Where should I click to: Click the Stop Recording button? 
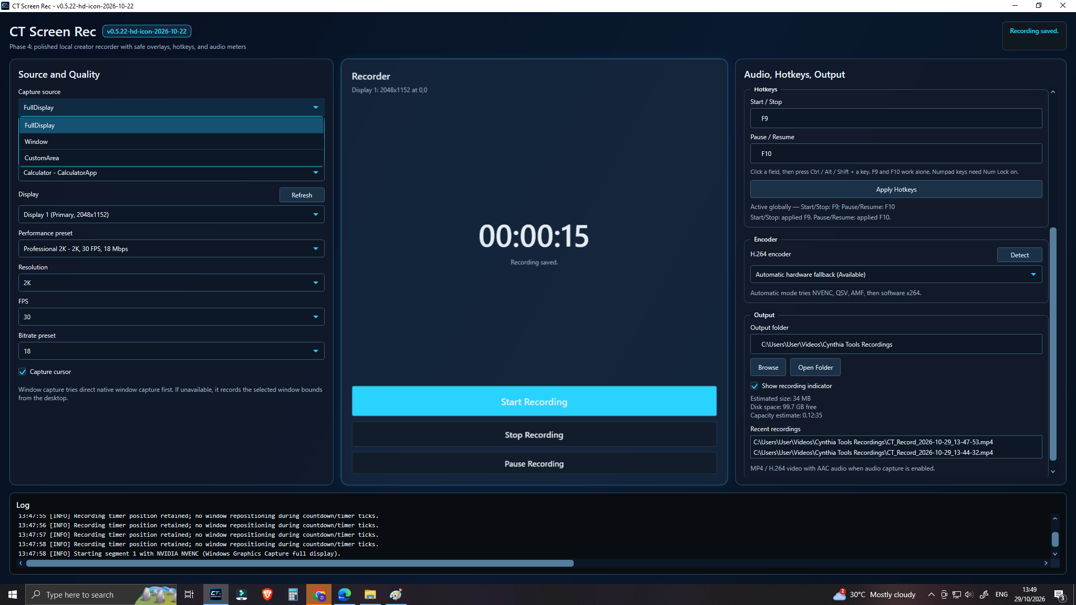click(534, 435)
